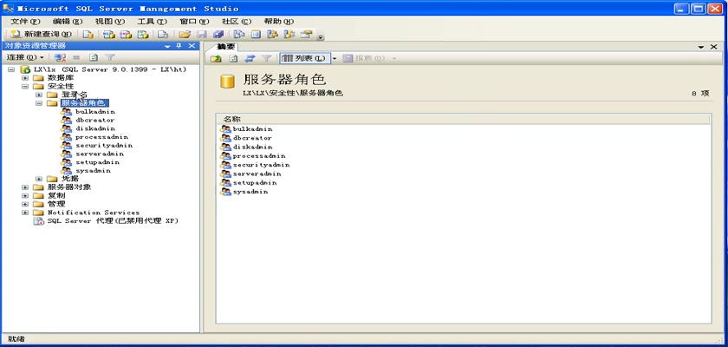The image size is (728, 347).
Task: Expand the 管理 folder in tree
Action: click(x=25, y=204)
